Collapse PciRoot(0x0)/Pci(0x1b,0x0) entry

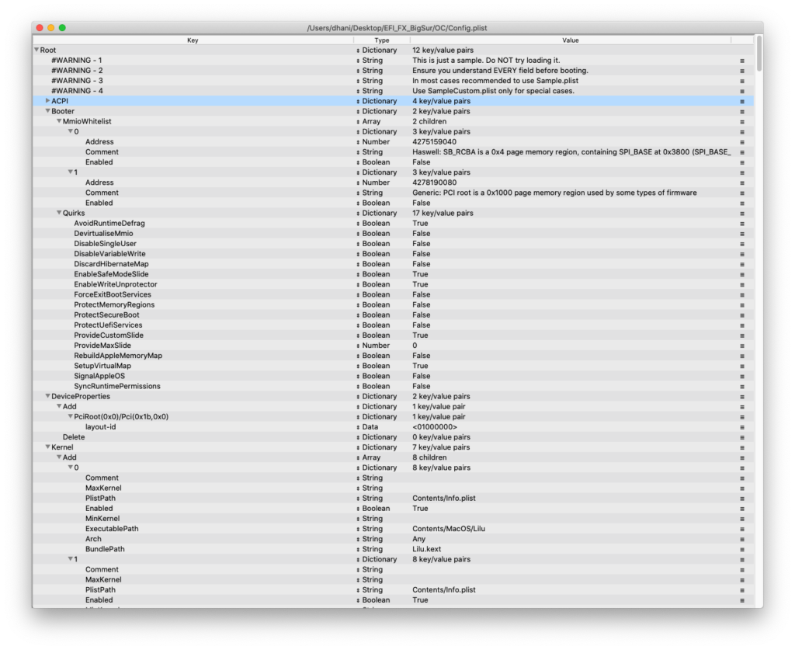[71, 416]
